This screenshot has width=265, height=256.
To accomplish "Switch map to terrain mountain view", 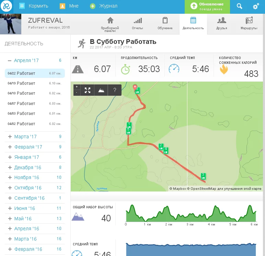I will pos(101,90).
